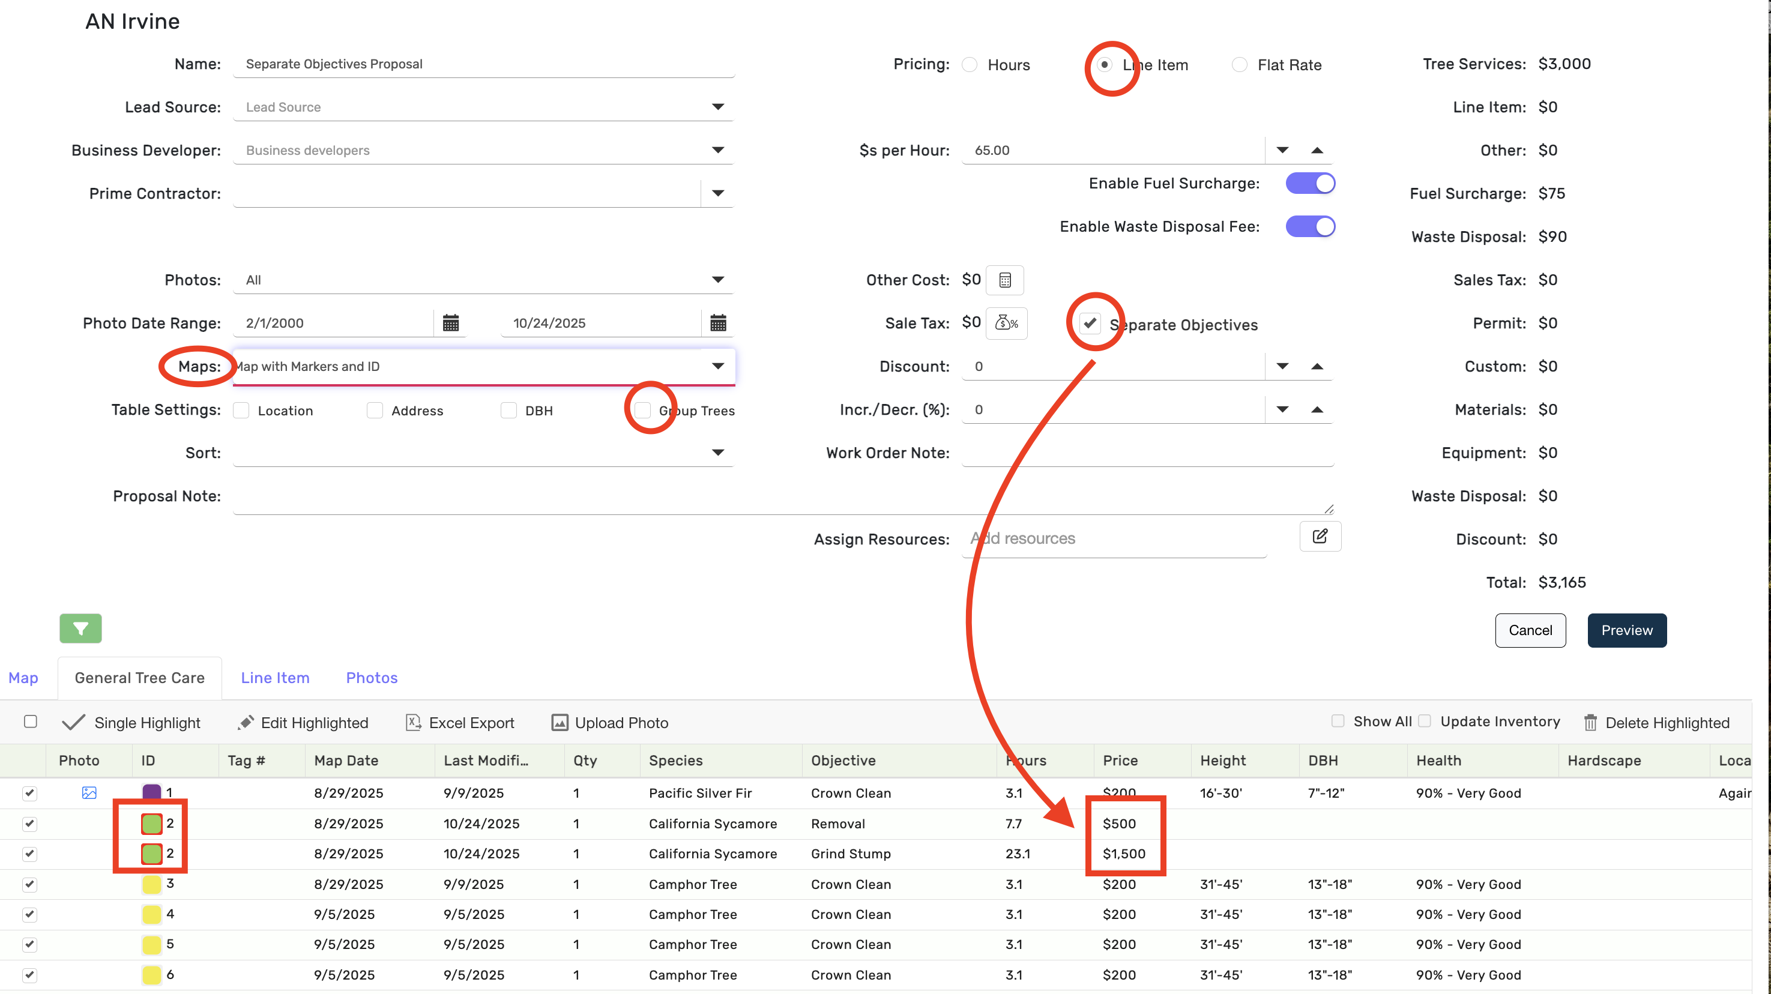Viewport: 1771px width, 994px height.
Task: Check the Group Trees checkbox
Action: click(x=643, y=411)
